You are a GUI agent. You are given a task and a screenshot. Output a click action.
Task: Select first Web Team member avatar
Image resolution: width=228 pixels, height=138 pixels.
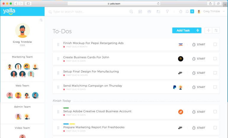click(x=9, y=95)
